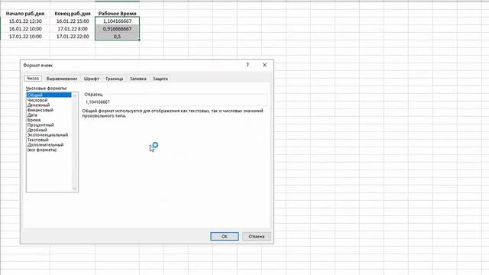Screen dimensions: 489x275
Task: Open dialog help question mark
Action: coord(248,65)
